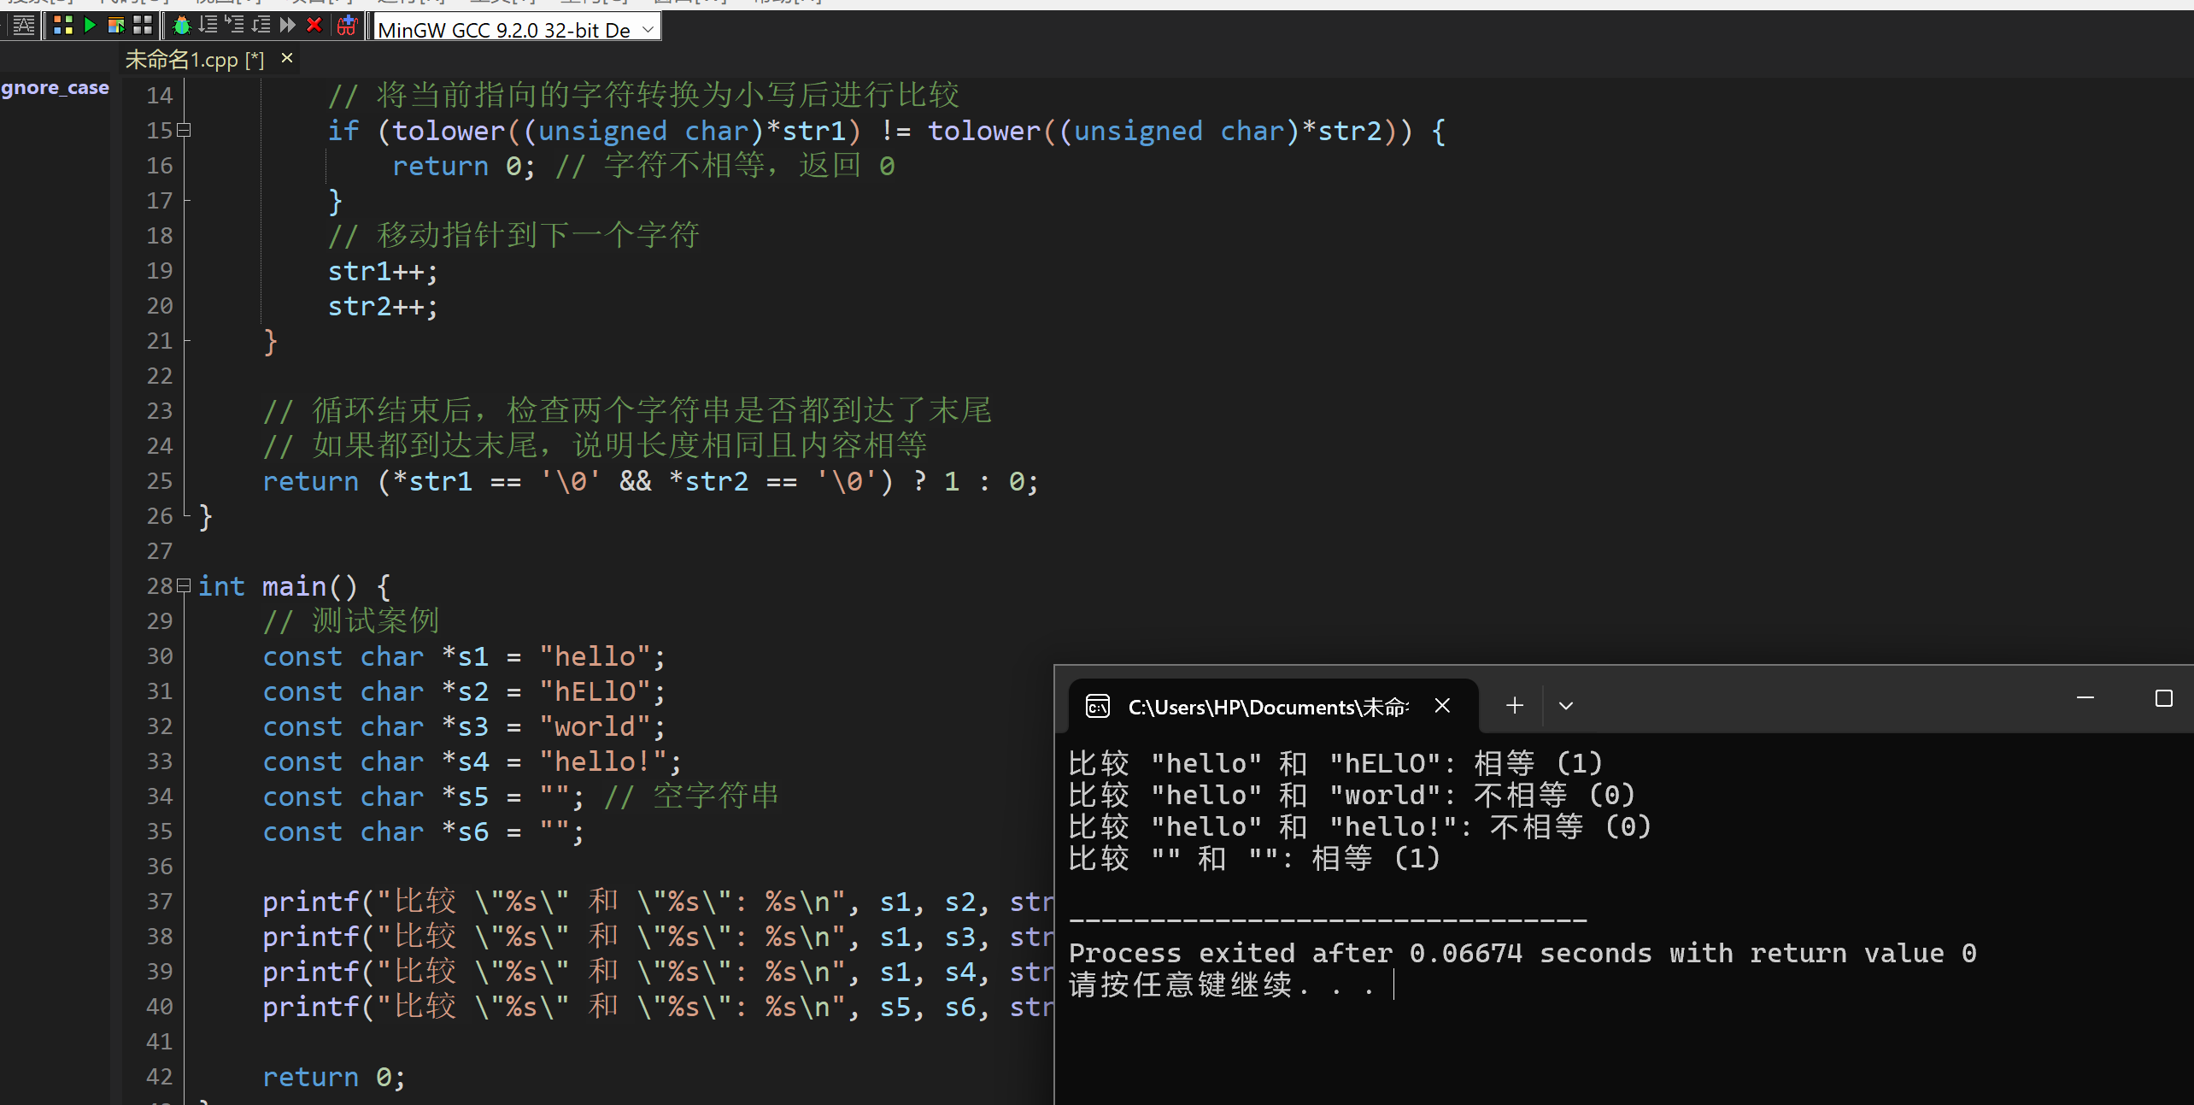
Task: Click the Step Over debug icon
Action: (208, 26)
